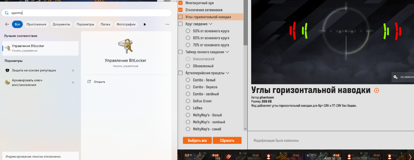Viewport: 414px width, 160px height.
Task: Click the open-external icon beside Открыть
Action: coord(89,82)
